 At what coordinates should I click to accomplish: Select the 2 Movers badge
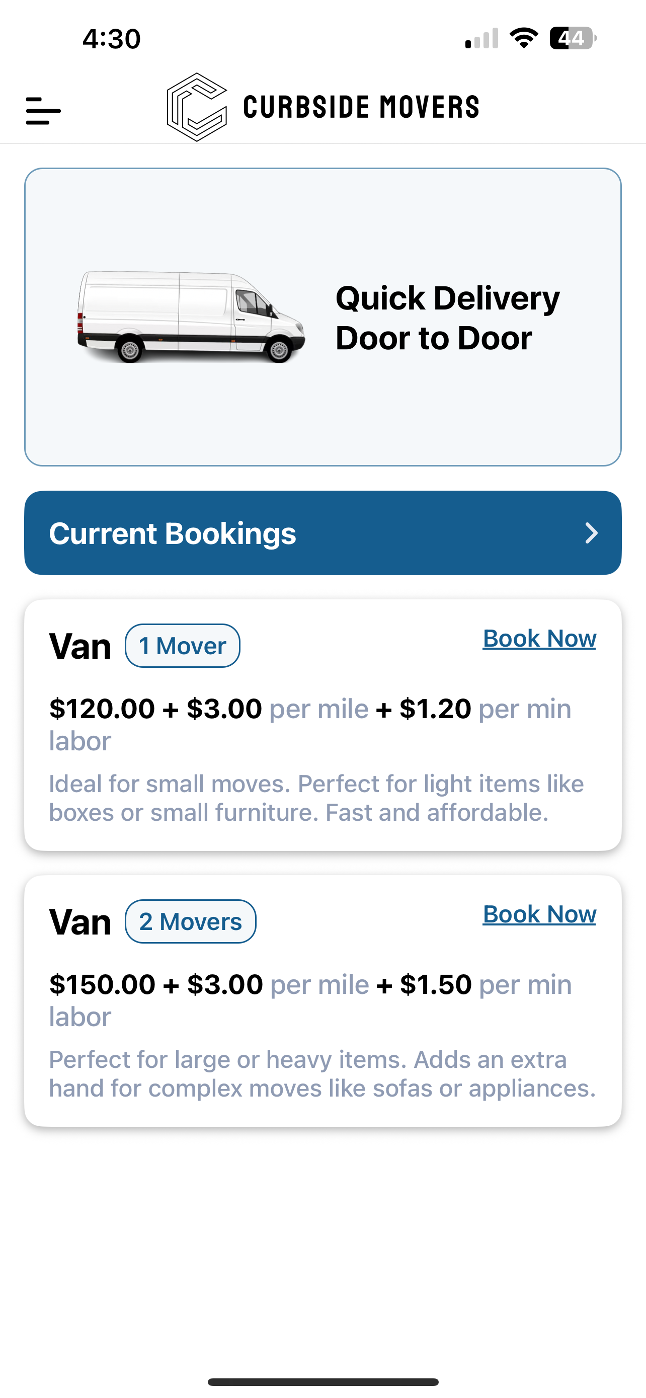(190, 921)
